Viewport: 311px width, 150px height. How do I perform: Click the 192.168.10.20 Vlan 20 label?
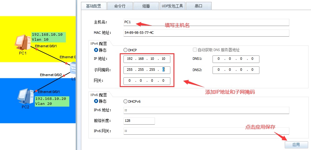pos(52,101)
